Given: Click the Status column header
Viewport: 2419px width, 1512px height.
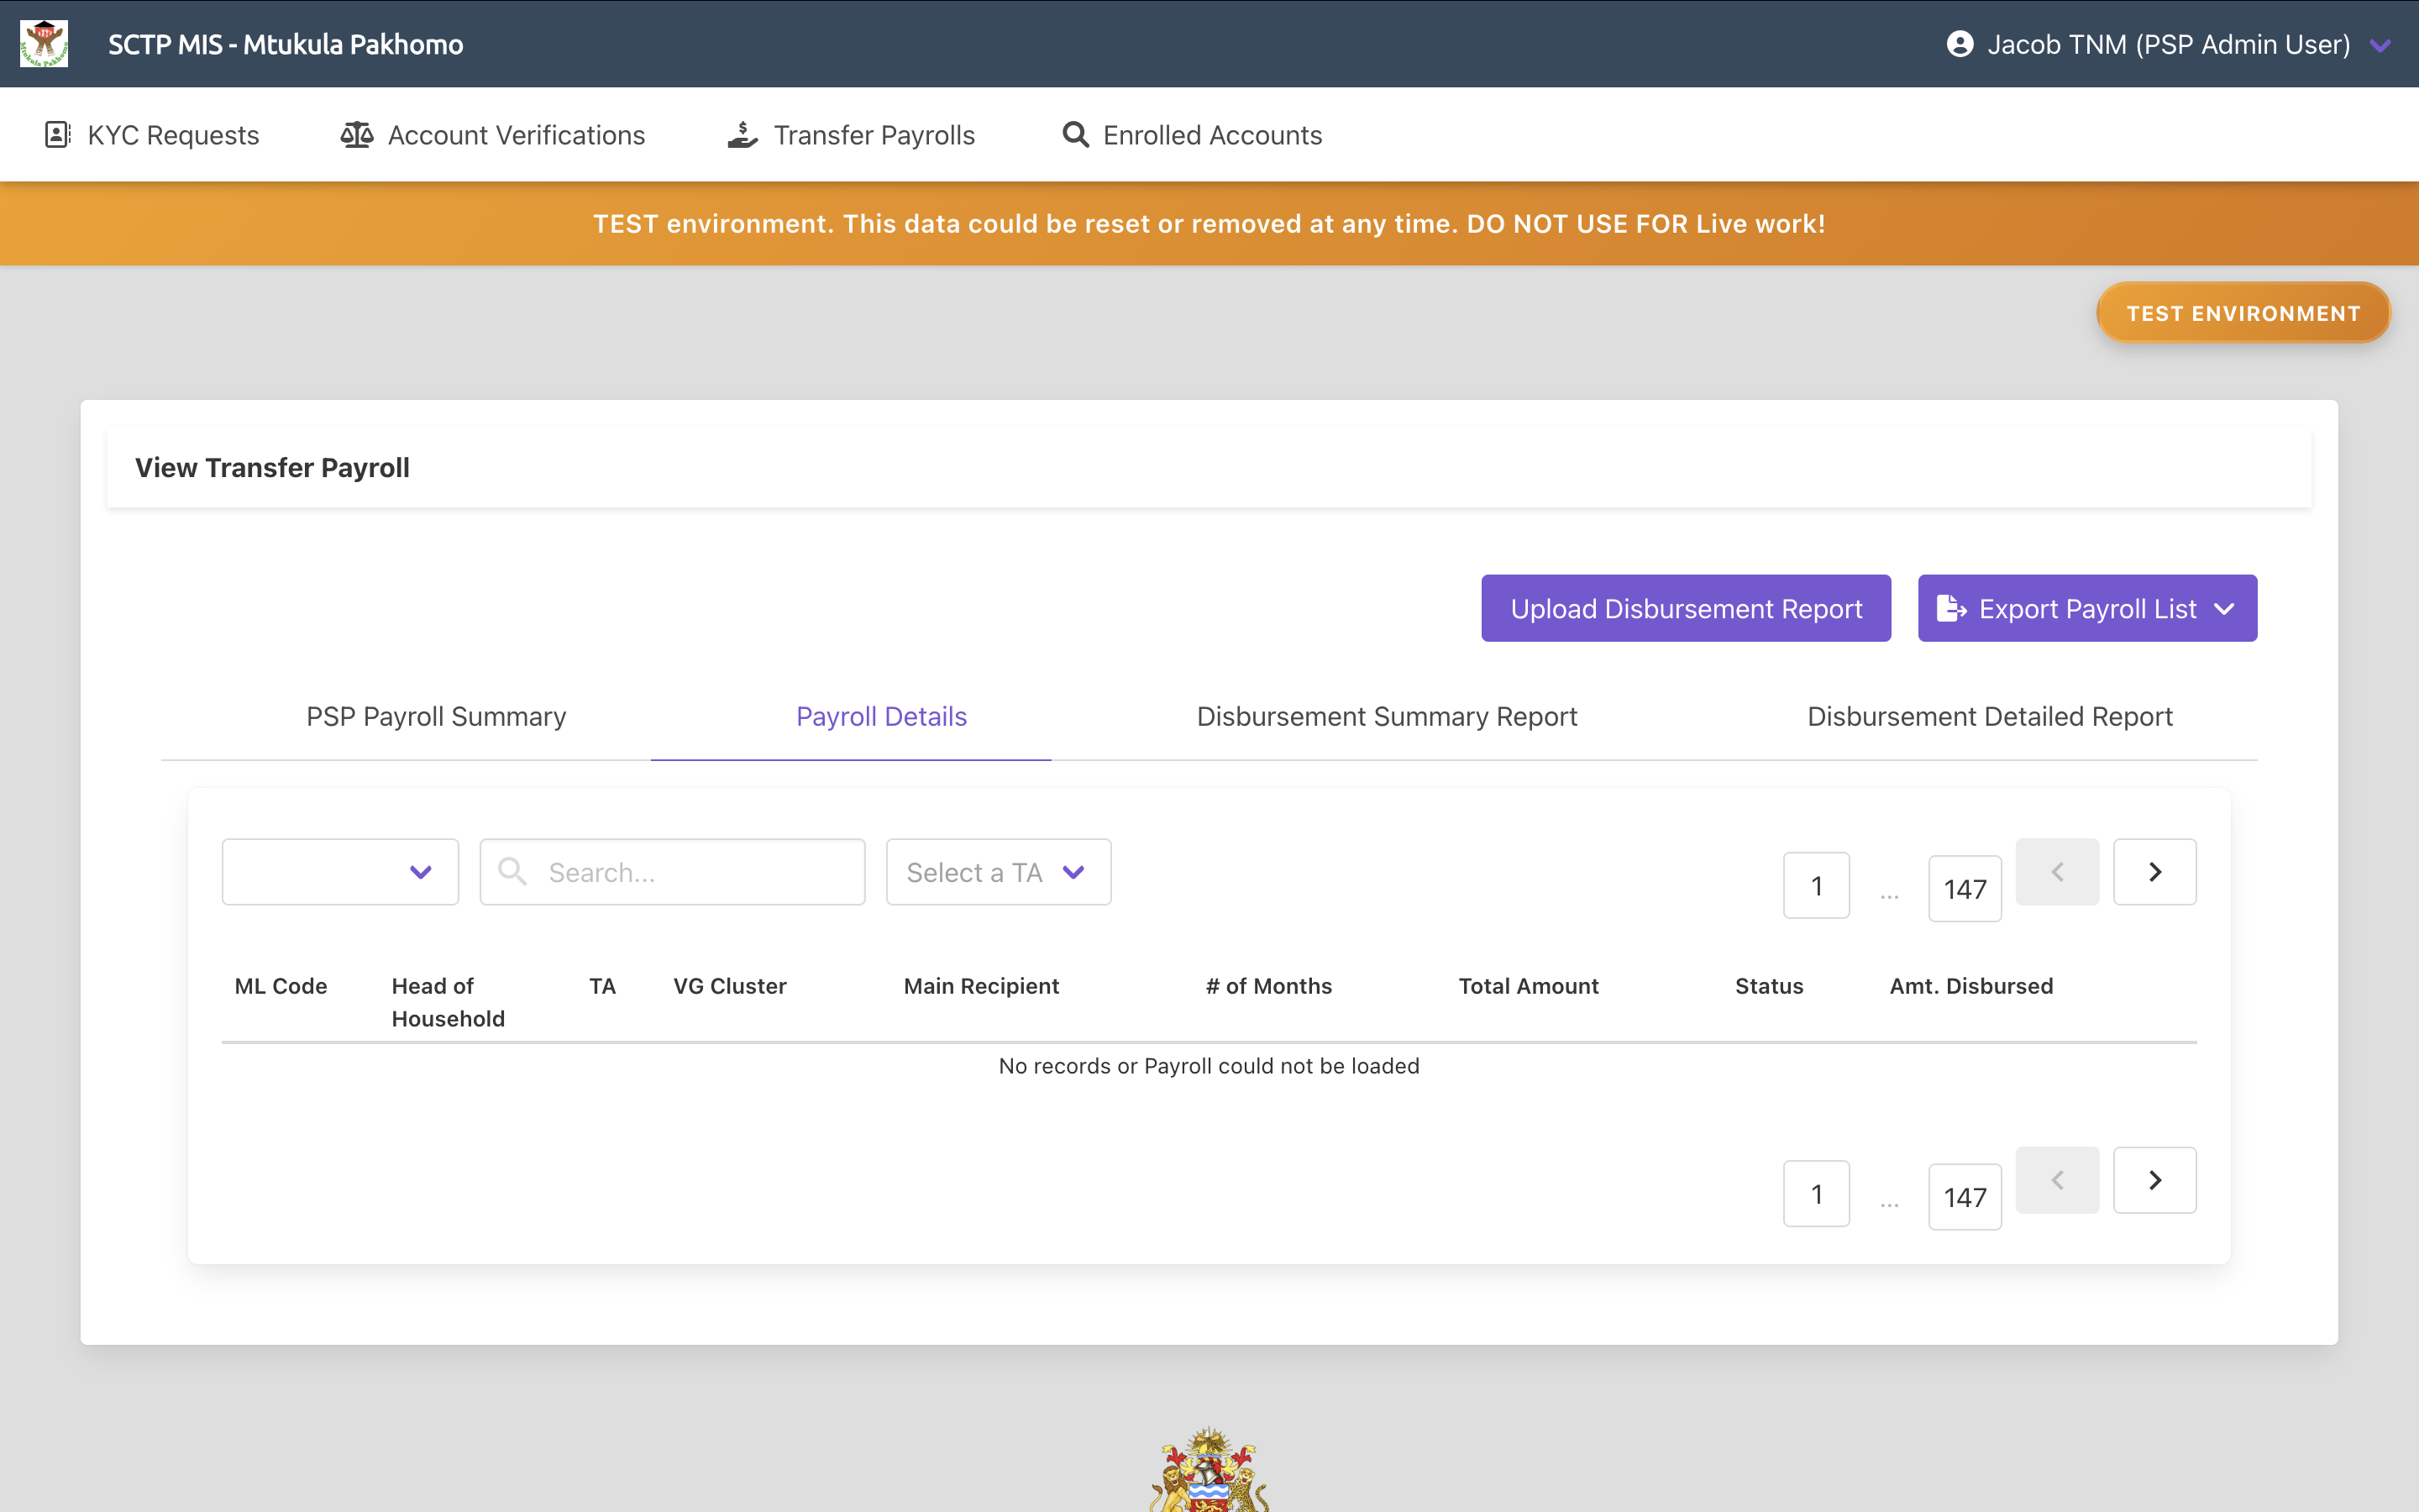Looking at the screenshot, I should (x=1768, y=986).
